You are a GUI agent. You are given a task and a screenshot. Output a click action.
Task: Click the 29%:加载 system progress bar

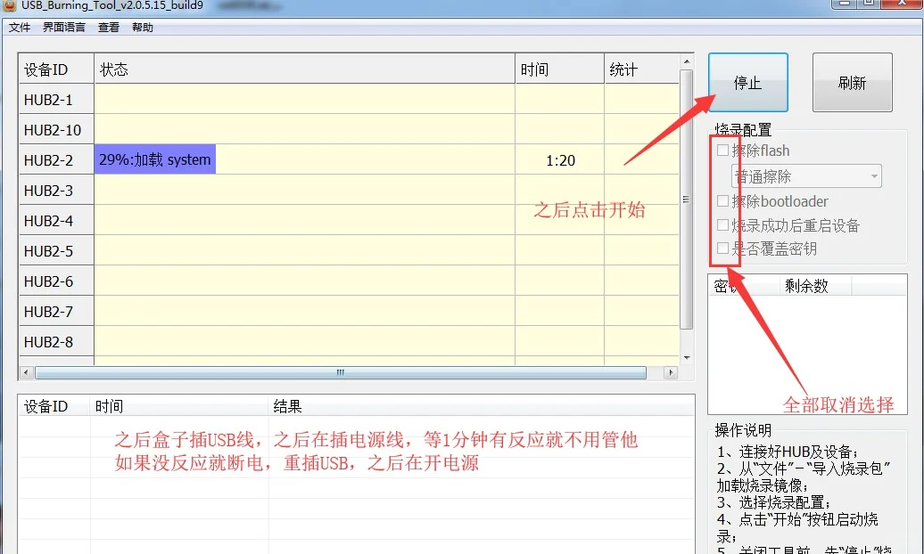(155, 159)
